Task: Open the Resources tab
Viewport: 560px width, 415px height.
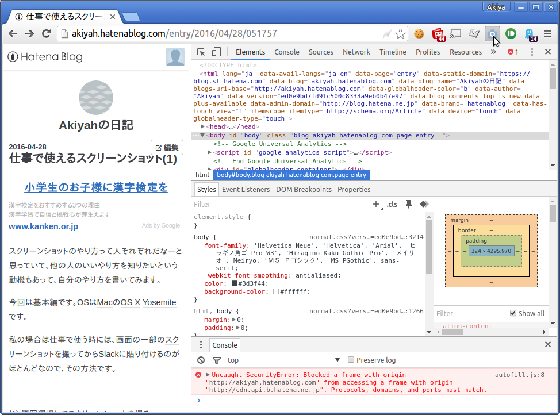Action: (466, 52)
